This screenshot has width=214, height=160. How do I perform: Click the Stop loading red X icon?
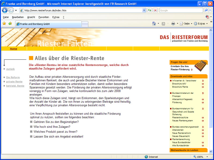(155, 10)
